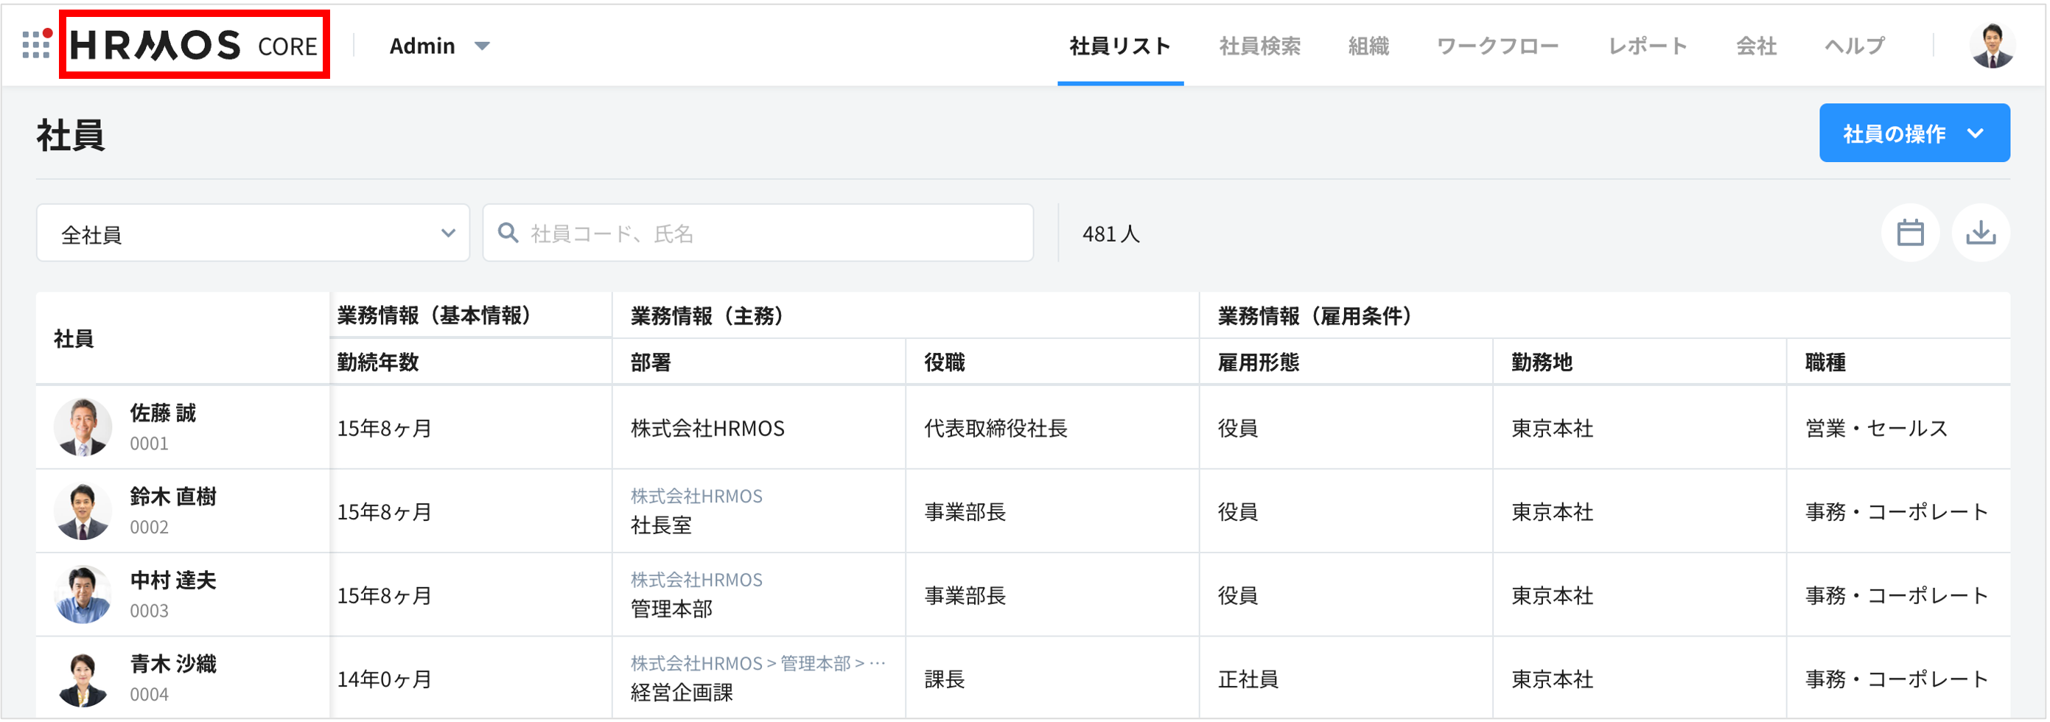The width and height of the screenshot is (2050, 722).
Task: Go to the レポート tab
Action: [1648, 46]
